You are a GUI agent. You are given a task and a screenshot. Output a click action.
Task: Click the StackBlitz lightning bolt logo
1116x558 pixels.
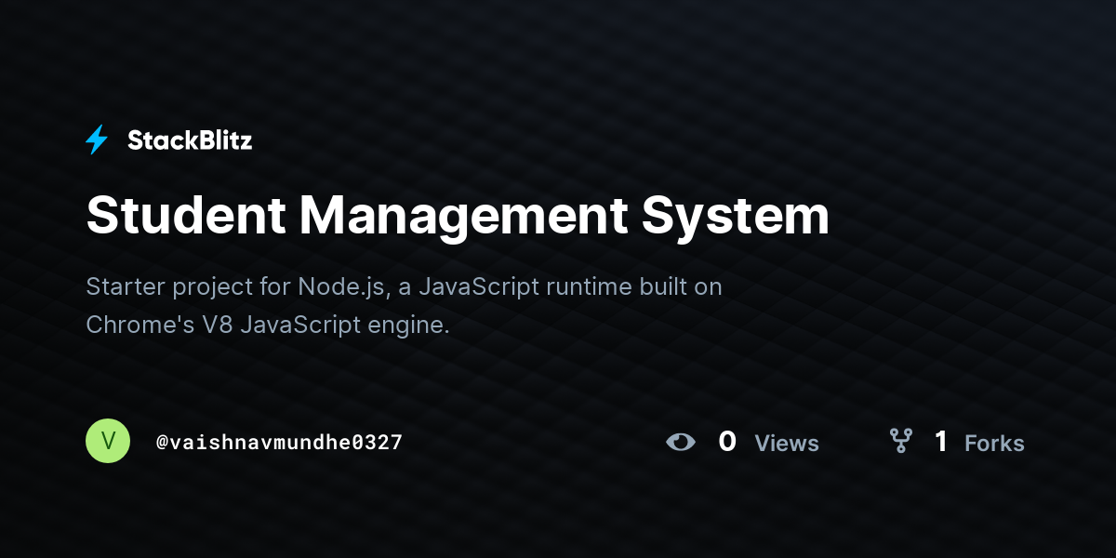(97, 140)
